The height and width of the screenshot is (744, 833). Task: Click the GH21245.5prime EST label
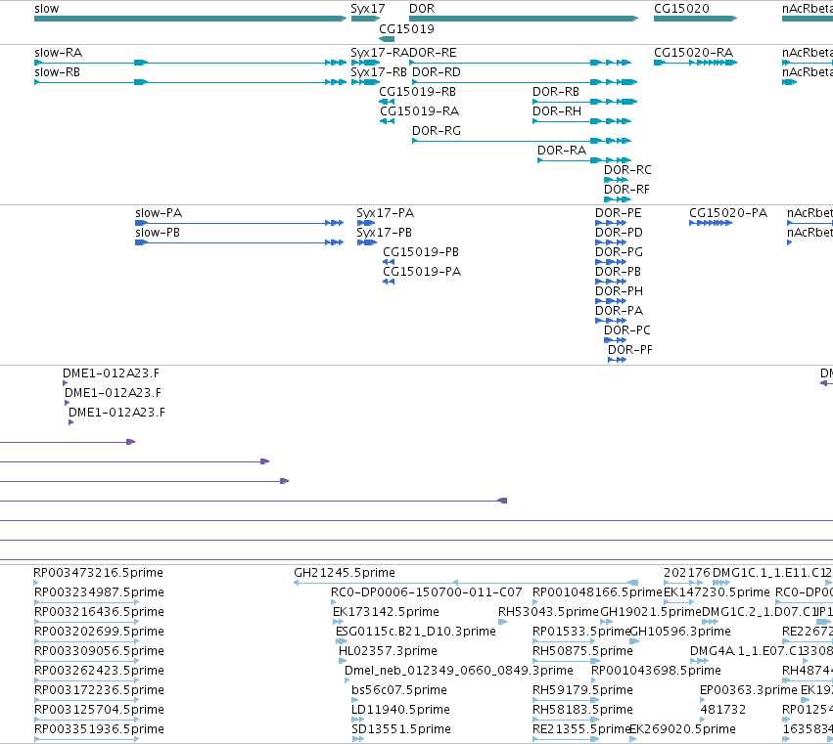click(345, 573)
